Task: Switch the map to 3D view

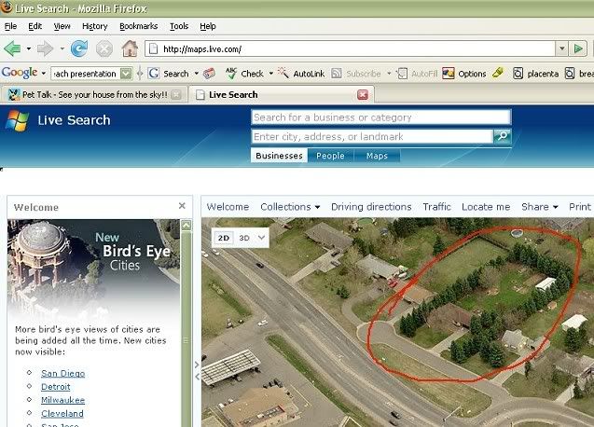Action: (244, 238)
